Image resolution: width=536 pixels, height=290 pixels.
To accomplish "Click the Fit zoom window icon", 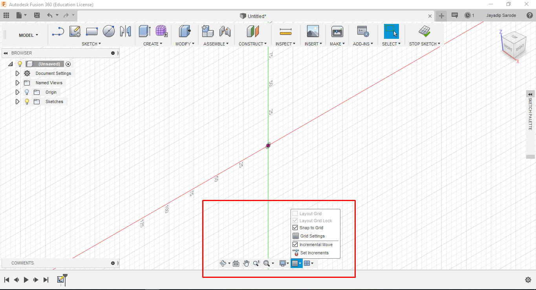I will coord(267,263).
